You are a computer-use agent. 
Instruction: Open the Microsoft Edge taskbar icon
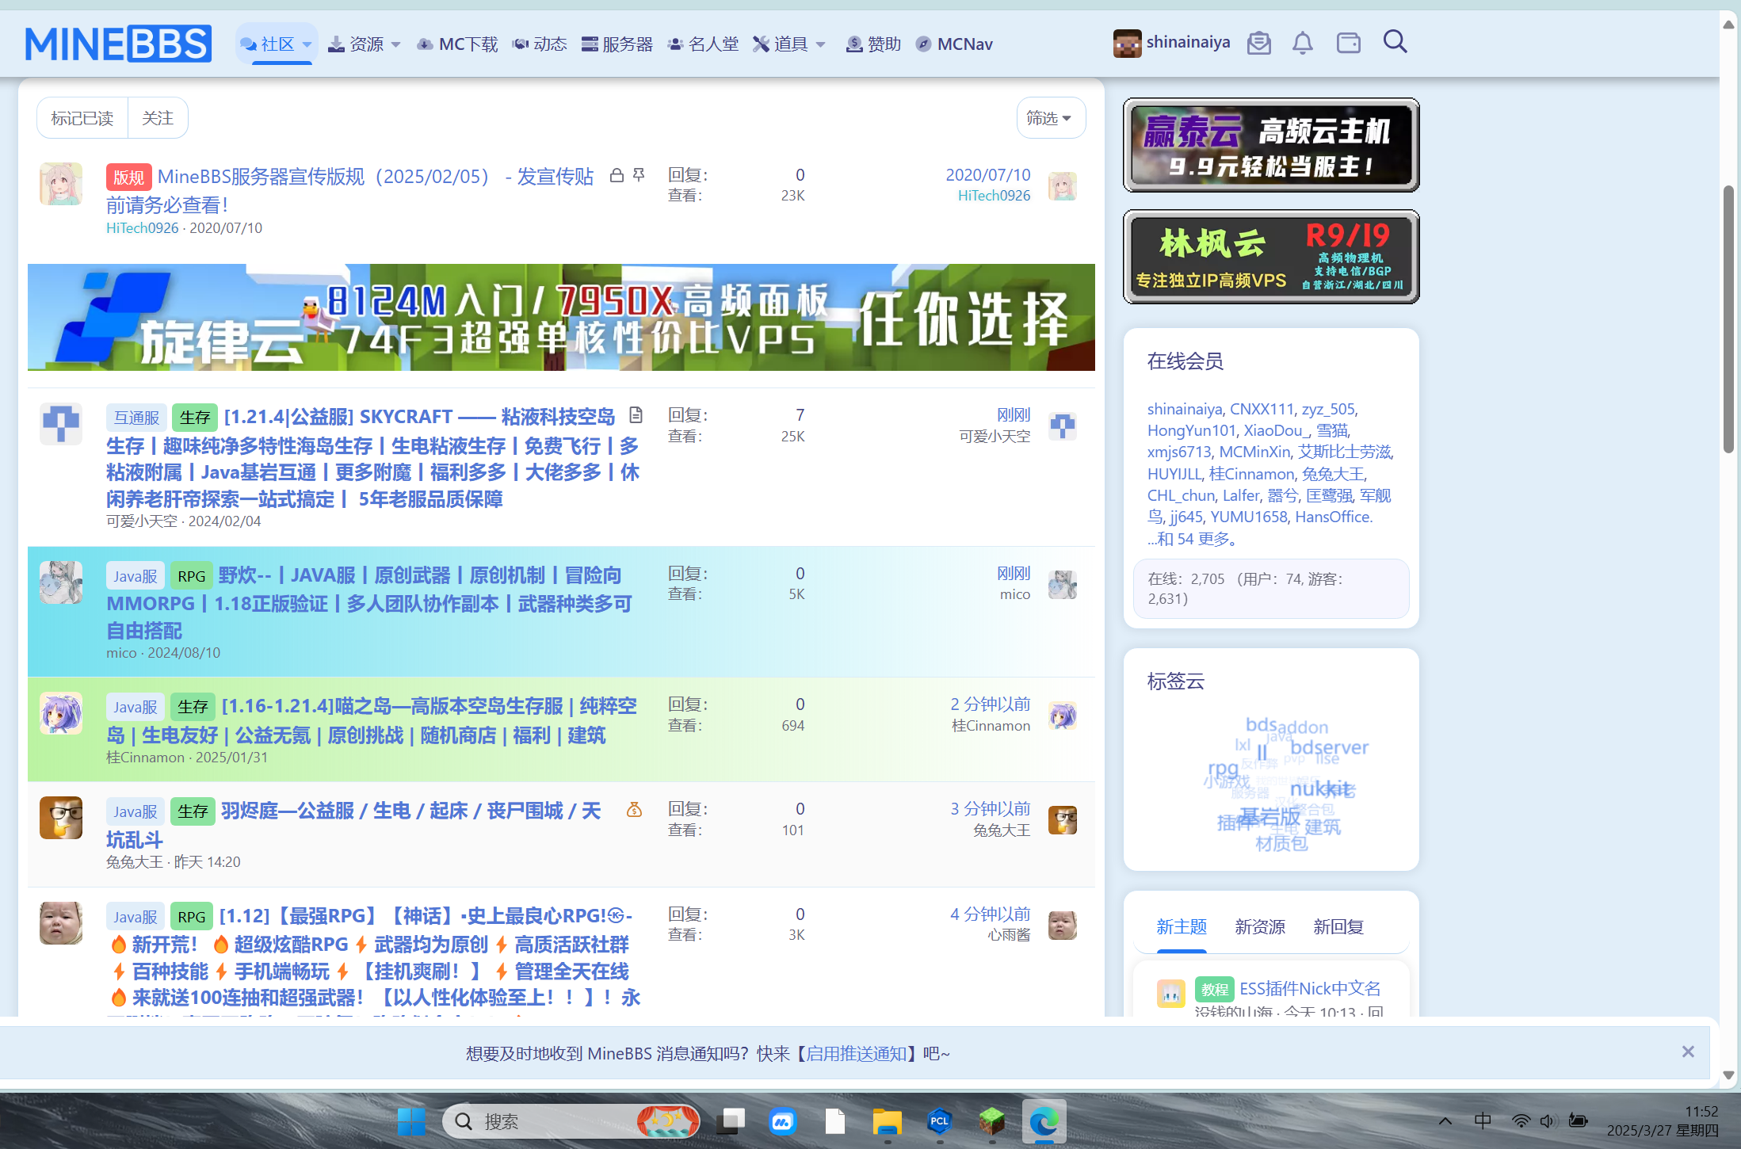pos(1044,1121)
